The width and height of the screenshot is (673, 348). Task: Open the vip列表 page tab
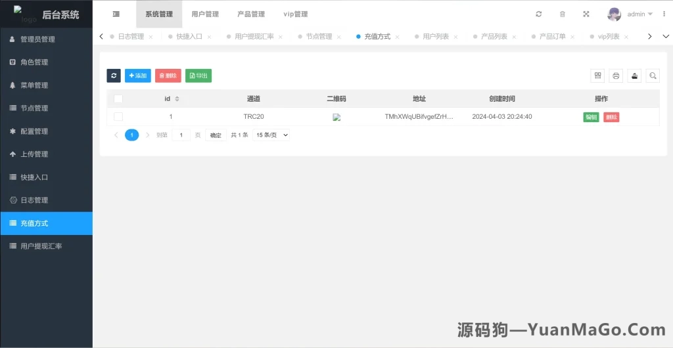click(x=609, y=36)
